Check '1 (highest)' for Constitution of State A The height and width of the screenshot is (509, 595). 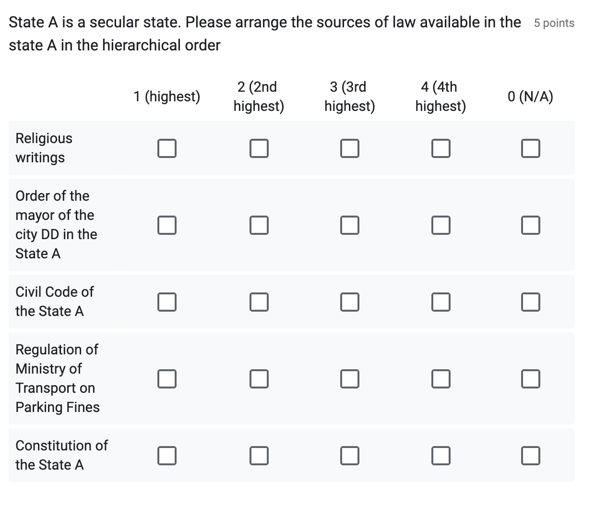(167, 455)
